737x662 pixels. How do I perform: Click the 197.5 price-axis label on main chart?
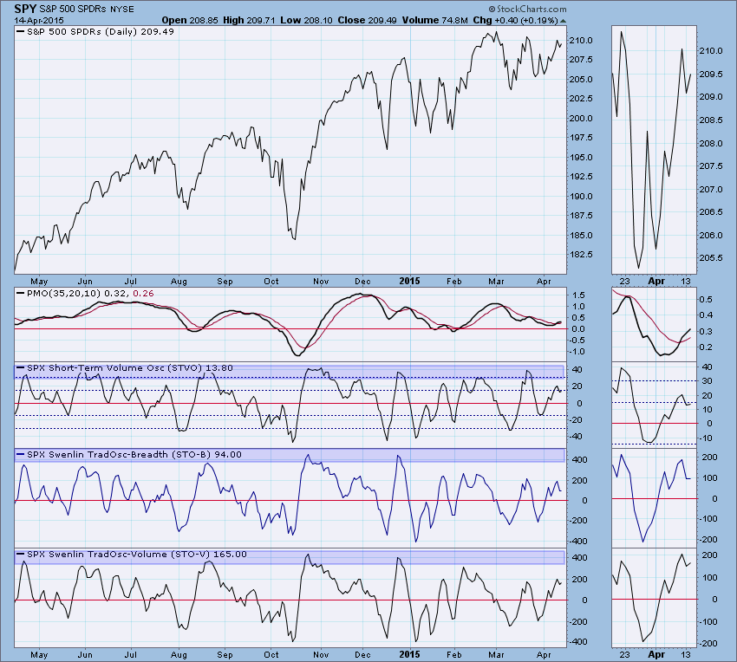[x=582, y=137]
